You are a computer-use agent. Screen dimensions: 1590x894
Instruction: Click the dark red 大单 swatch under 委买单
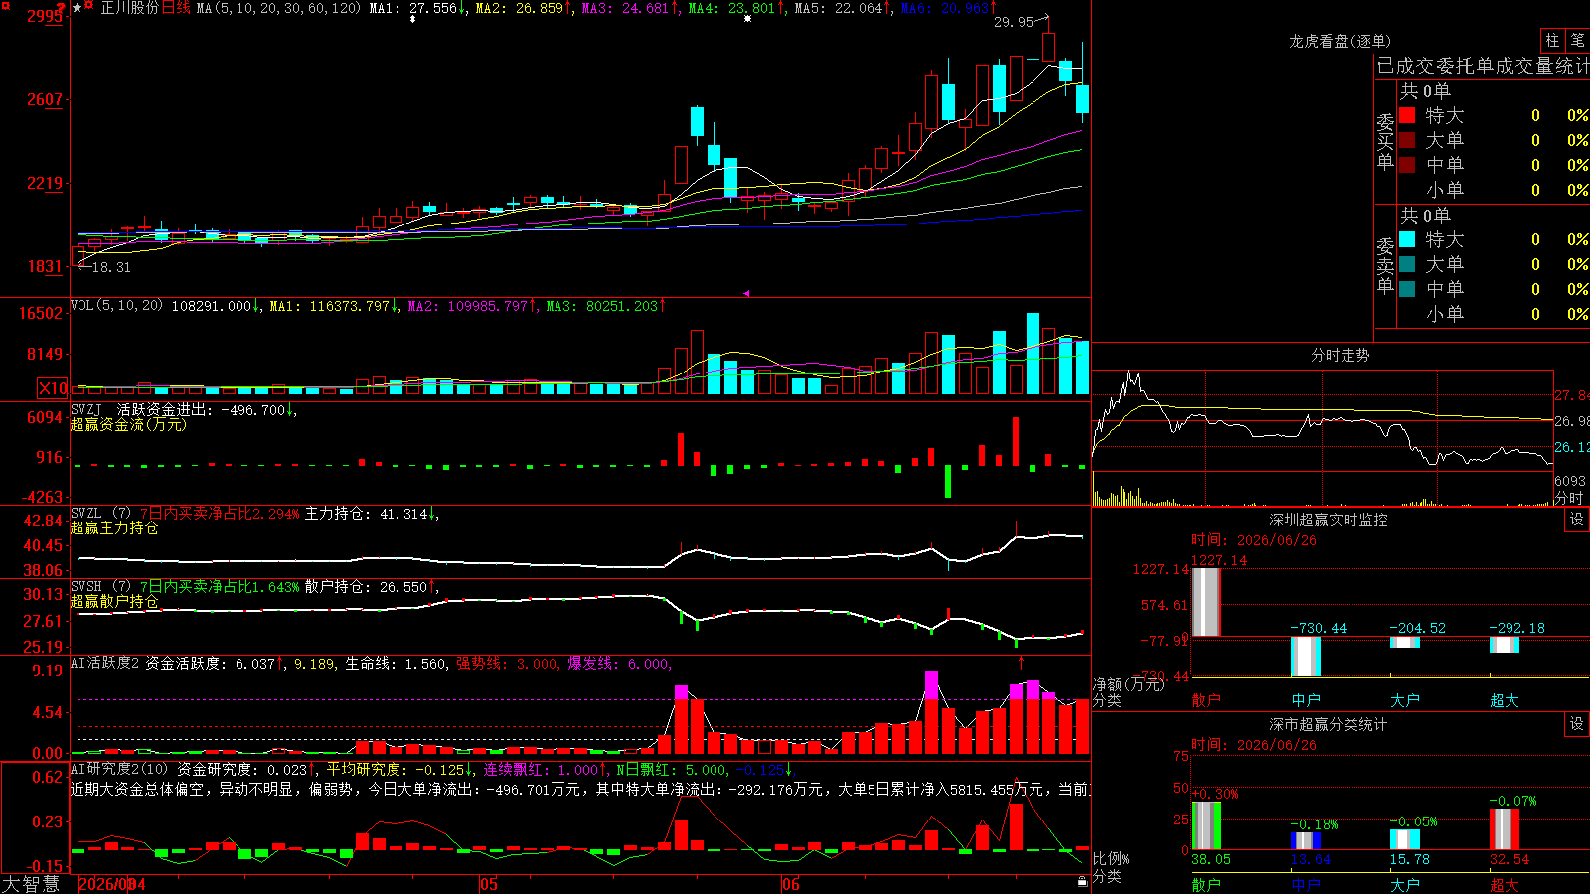(1407, 140)
